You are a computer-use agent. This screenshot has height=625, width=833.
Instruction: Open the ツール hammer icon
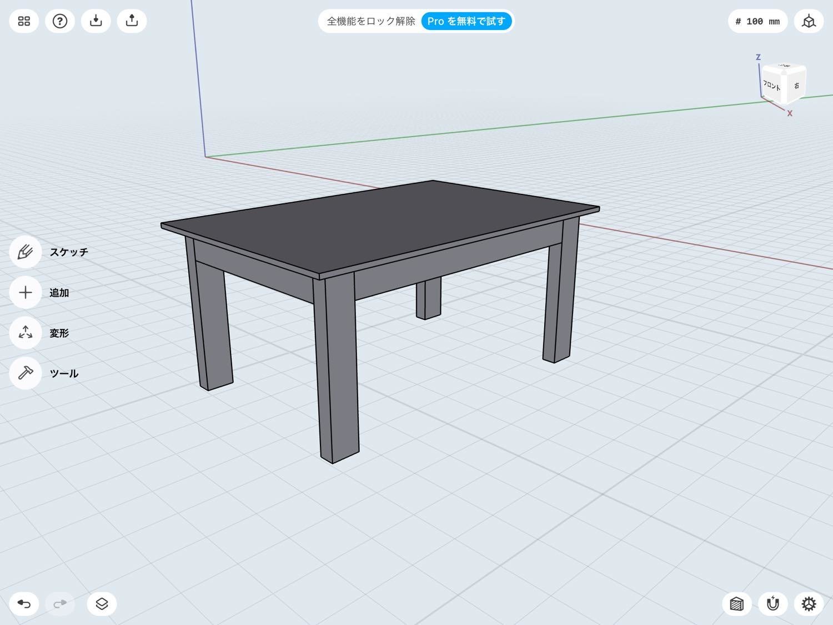coord(26,373)
